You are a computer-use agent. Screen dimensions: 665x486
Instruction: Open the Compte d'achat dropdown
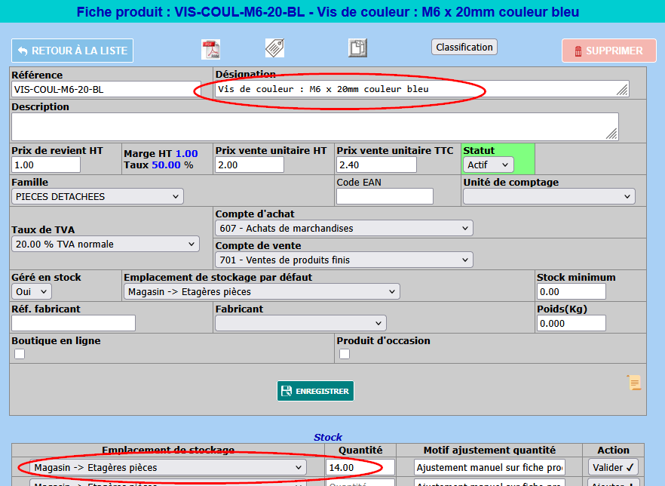344,229
